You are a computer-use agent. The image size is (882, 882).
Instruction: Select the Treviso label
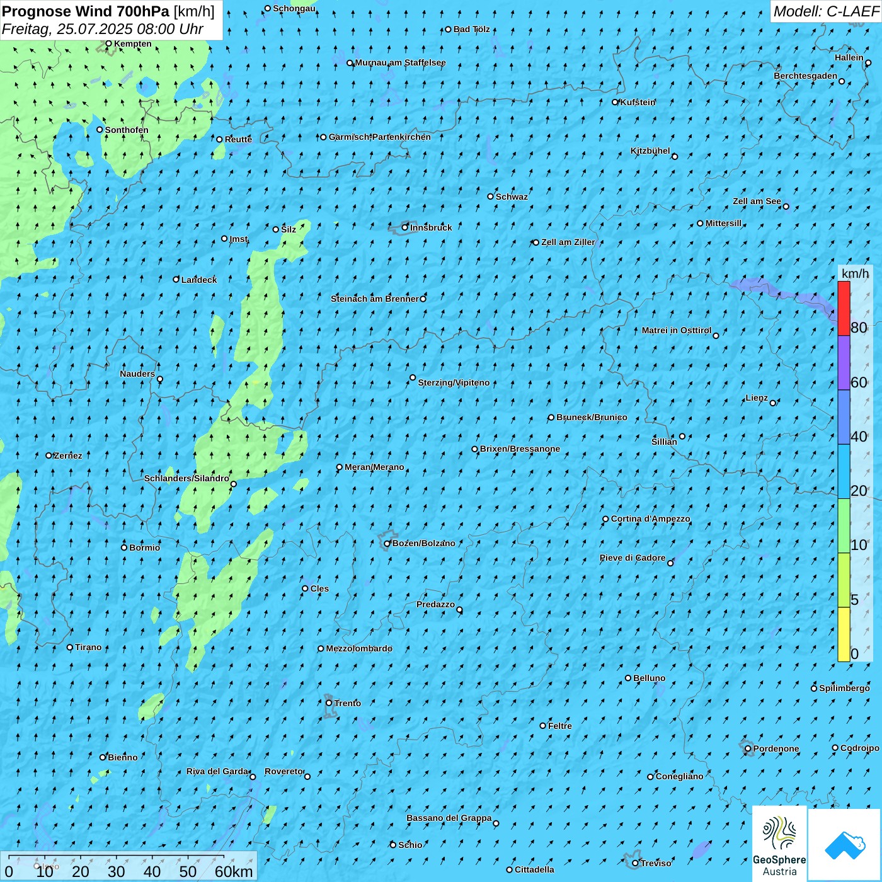656,863
